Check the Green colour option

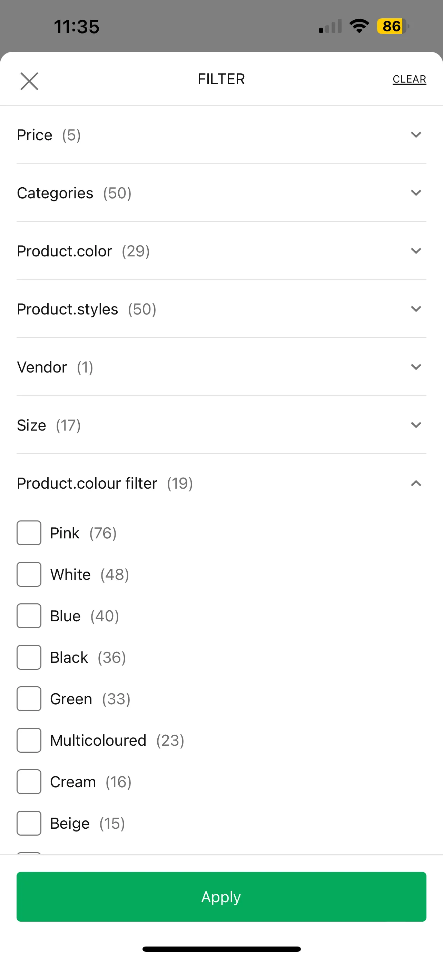click(x=29, y=699)
